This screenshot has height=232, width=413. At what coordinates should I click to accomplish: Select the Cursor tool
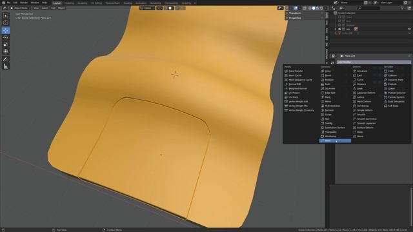pyautogui.click(x=6, y=23)
